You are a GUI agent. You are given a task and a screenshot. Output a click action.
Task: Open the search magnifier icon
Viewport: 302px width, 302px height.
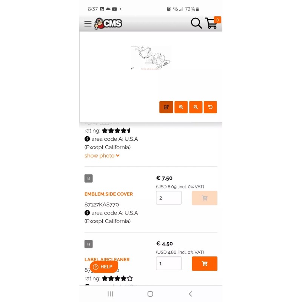(x=196, y=23)
